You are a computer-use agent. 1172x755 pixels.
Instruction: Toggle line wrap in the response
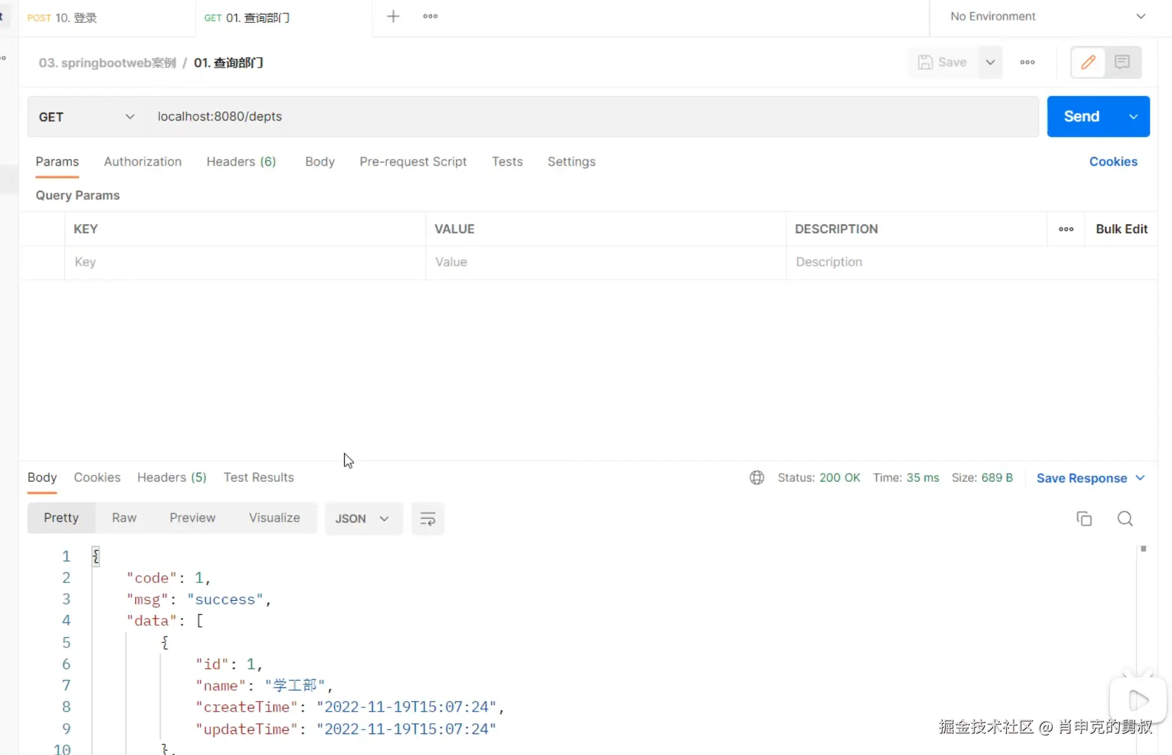(x=428, y=519)
